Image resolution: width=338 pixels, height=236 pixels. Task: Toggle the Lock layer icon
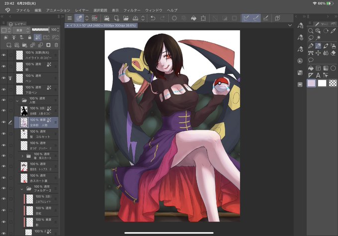tap(30, 37)
